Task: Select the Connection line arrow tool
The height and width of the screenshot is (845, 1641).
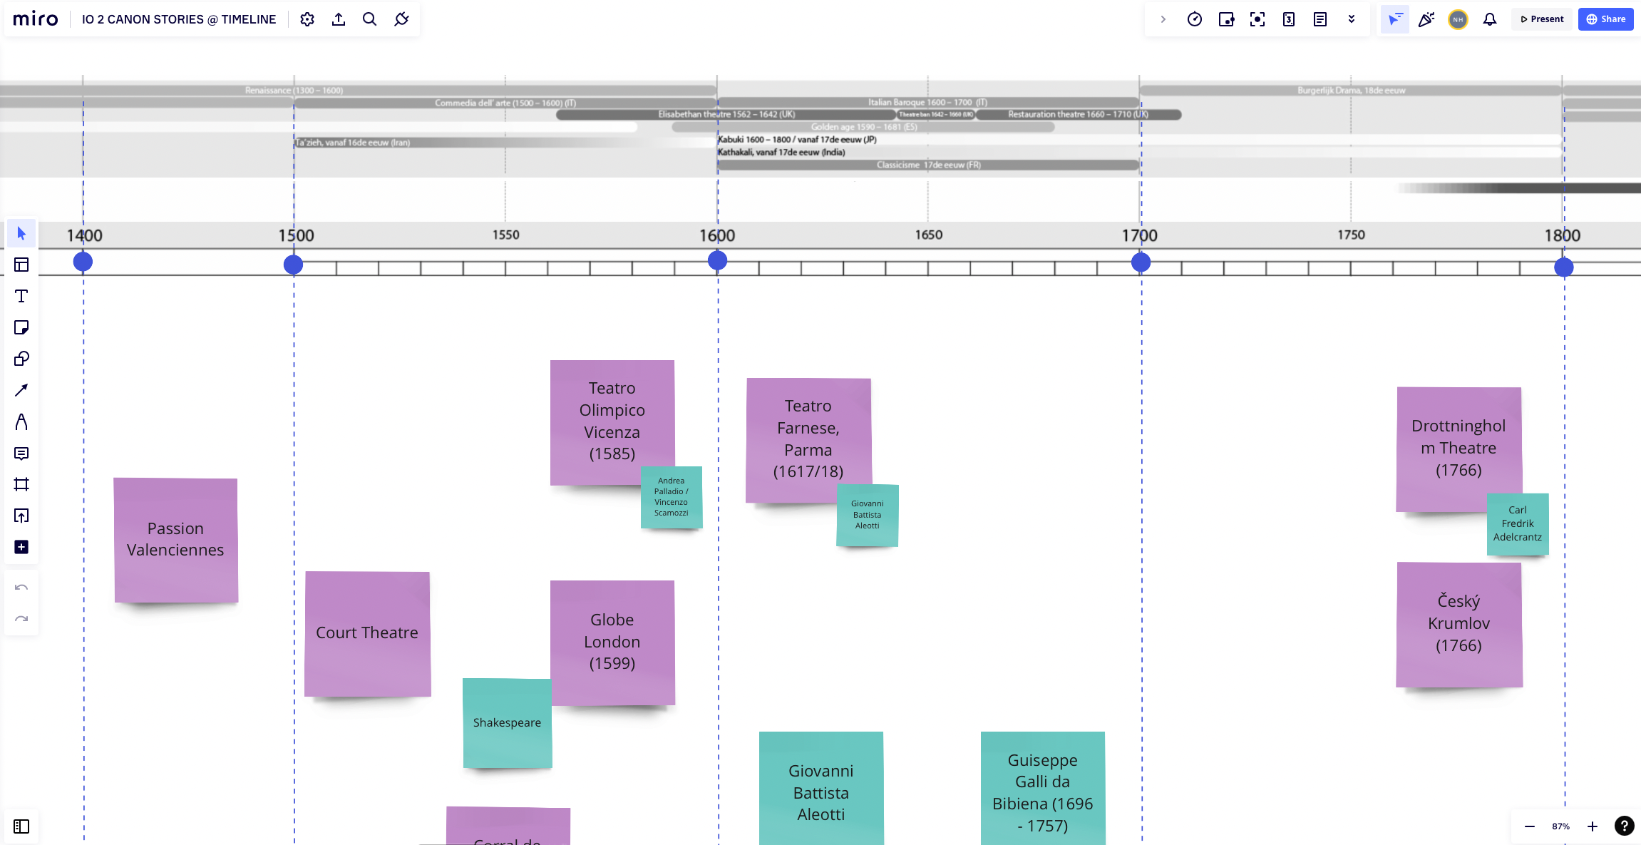Action: click(x=21, y=390)
